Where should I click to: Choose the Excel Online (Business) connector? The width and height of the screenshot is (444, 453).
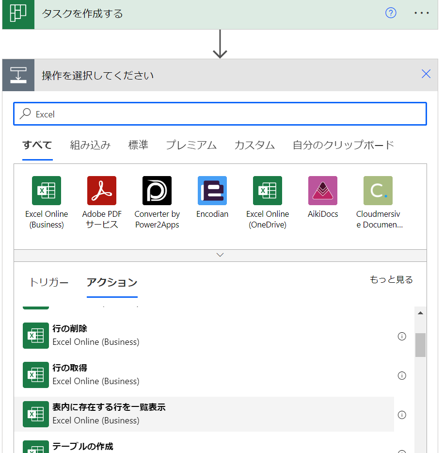(x=47, y=202)
